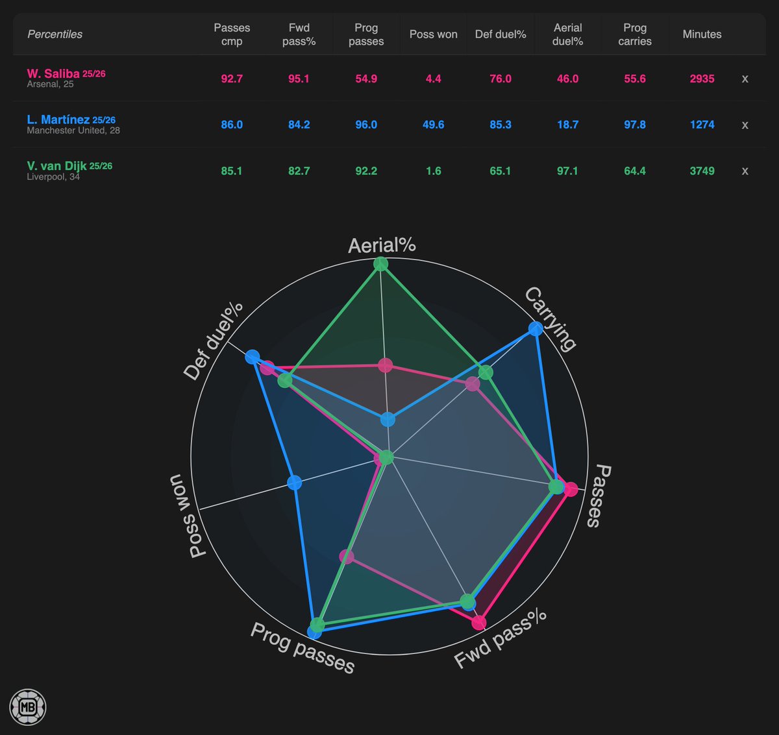The width and height of the screenshot is (779, 735).
Task: Click the pink Saliba Passes radar point
Action: coord(571,489)
